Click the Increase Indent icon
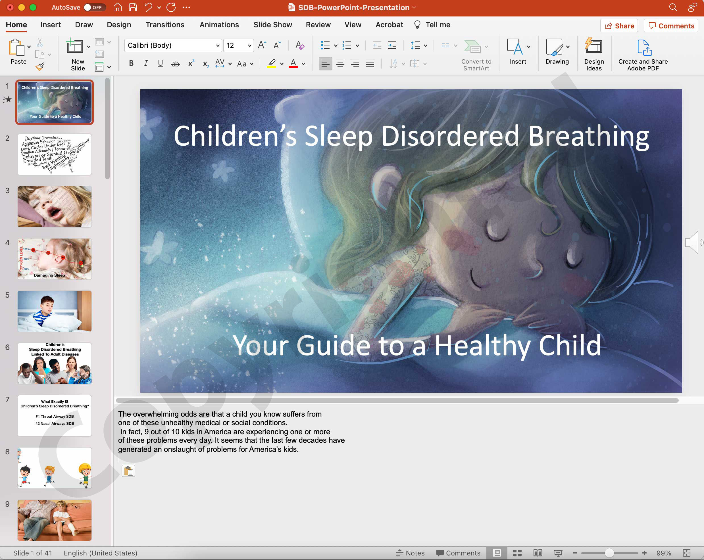 (392, 45)
